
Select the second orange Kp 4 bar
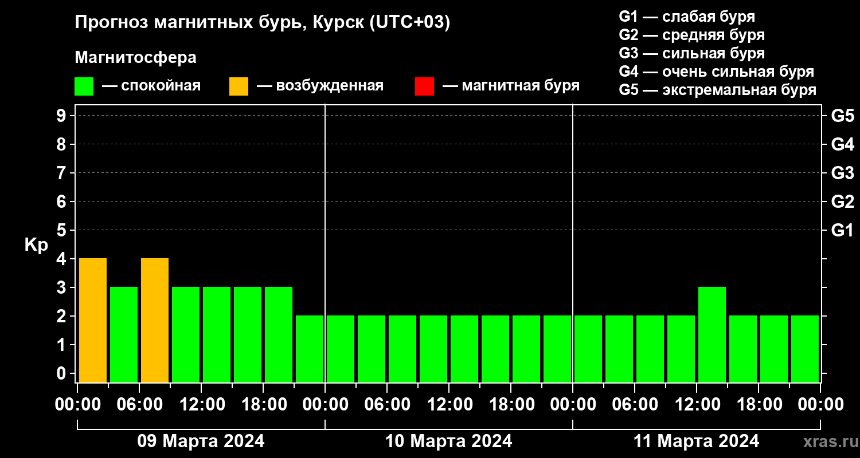[155, 320]
